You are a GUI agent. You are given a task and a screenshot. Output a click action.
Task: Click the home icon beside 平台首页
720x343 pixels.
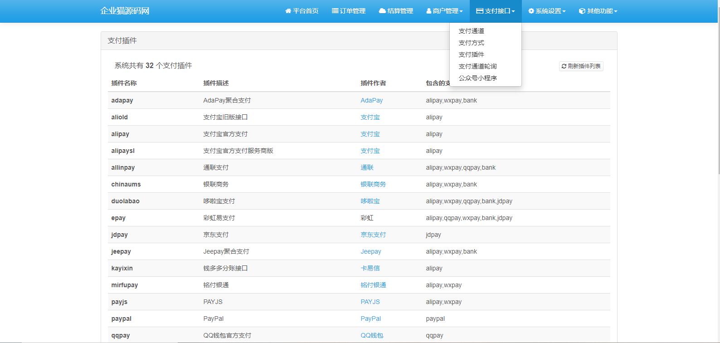click(288, 11)
